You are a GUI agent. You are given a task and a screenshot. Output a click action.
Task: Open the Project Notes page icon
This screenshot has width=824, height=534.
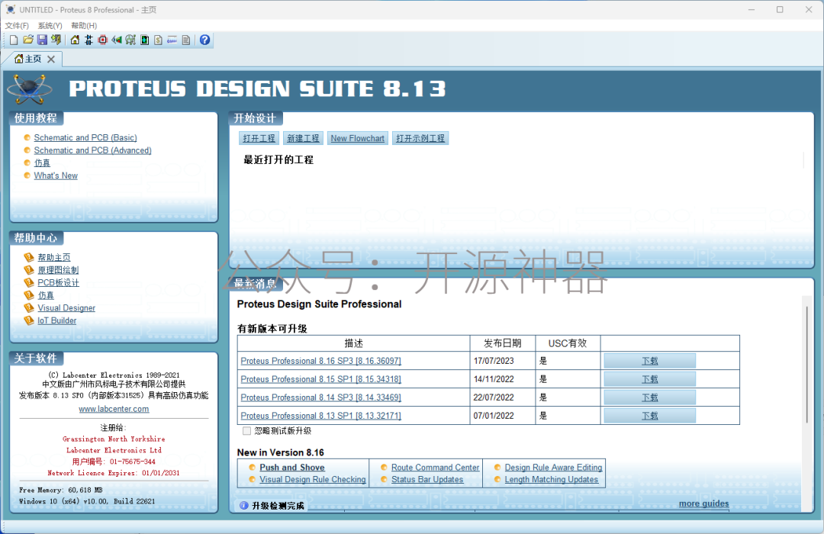click(x=186, y=40)
